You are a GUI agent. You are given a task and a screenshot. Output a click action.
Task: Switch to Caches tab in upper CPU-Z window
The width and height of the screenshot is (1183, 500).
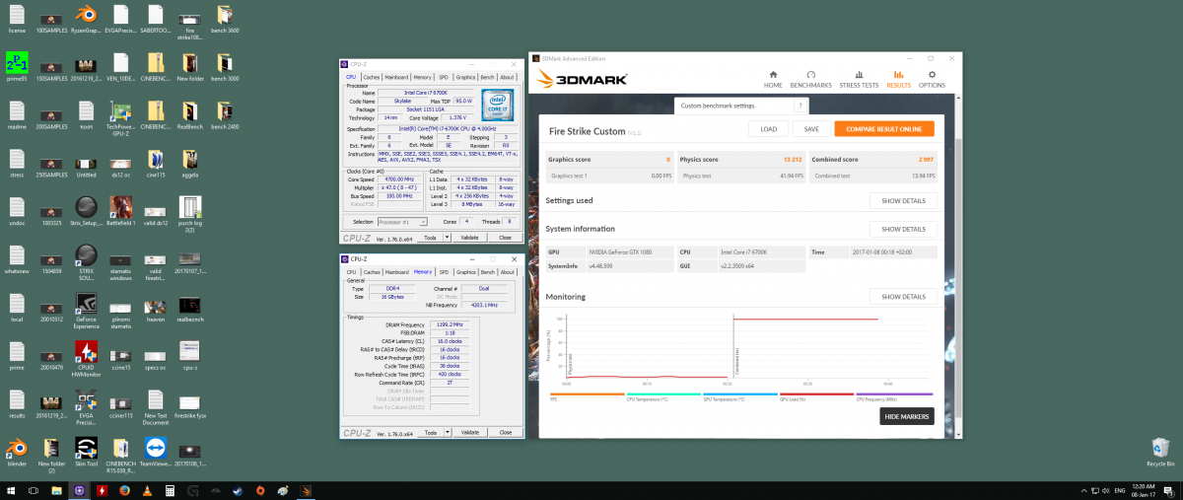(x=371, y=77)
